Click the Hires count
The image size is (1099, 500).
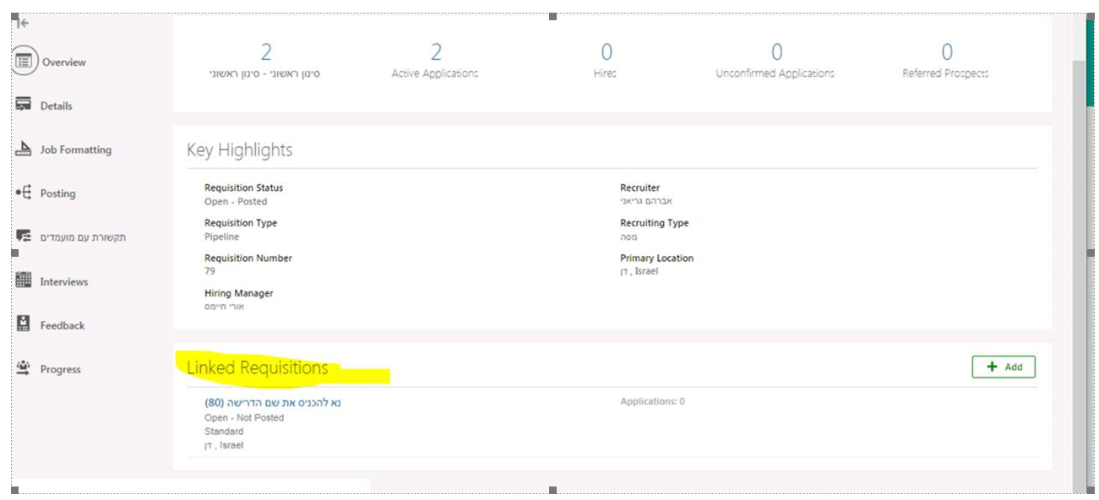pyautogui.click(x=606, y=52)
